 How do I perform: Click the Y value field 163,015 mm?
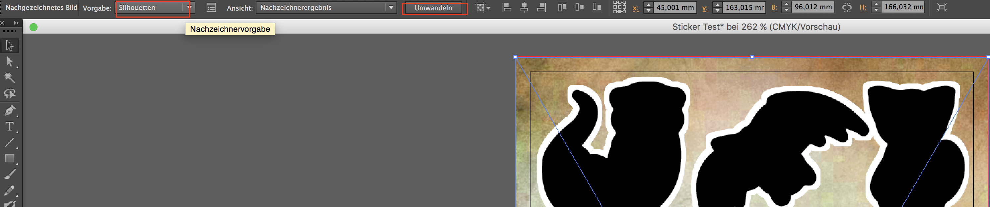744,7
